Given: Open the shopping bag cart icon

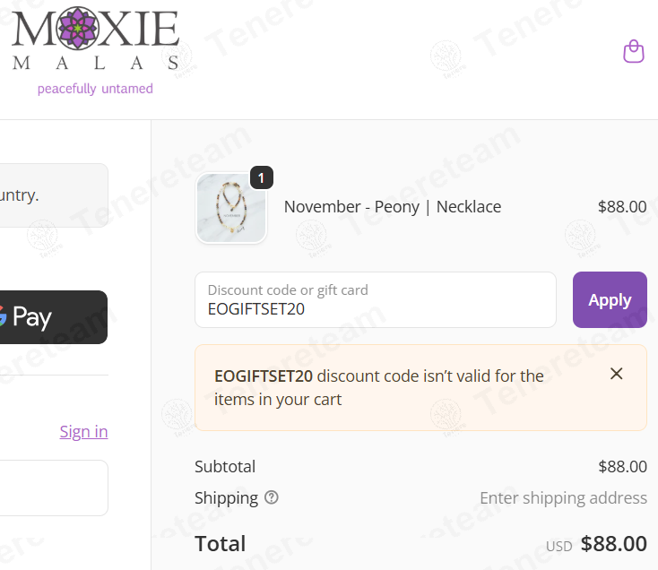Looking at the screenshot, I should (x=633, y=51).
